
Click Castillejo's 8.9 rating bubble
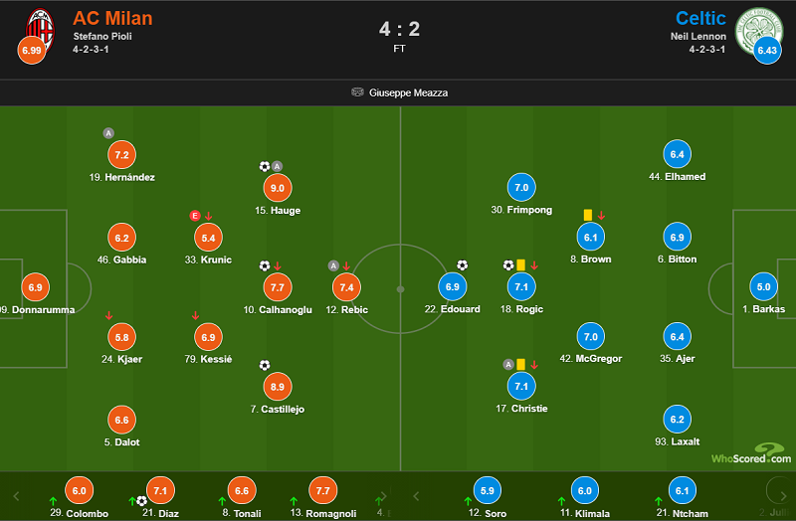(x=278, y=387)
